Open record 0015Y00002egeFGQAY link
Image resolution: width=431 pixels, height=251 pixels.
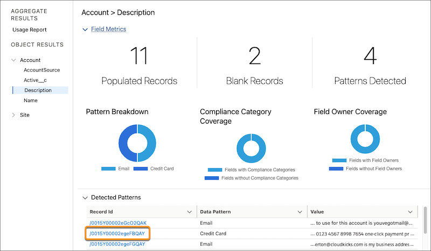tap(118, 244)
